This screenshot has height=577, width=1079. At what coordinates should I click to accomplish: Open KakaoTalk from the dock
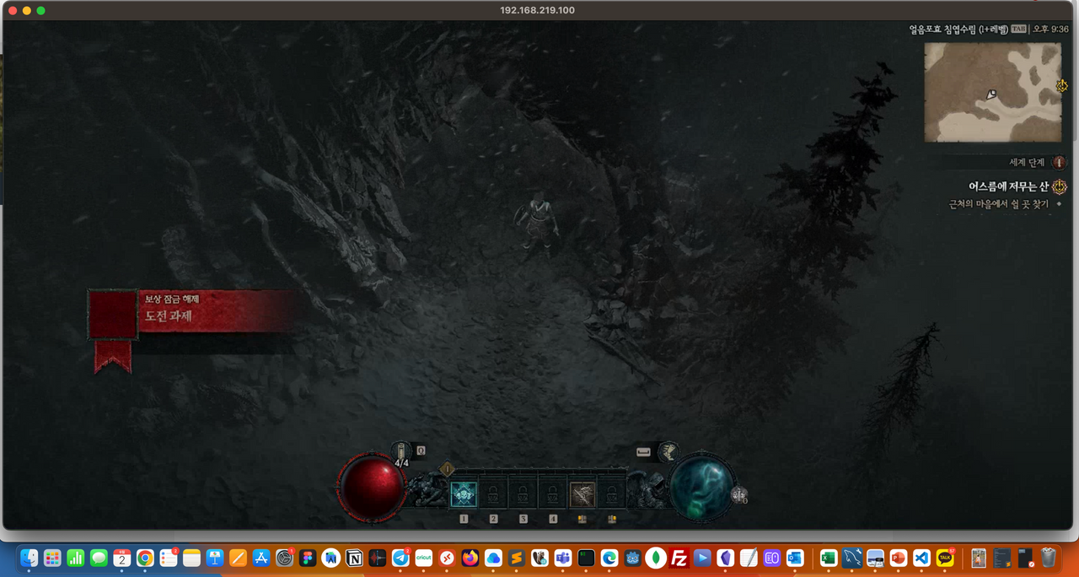945,558
